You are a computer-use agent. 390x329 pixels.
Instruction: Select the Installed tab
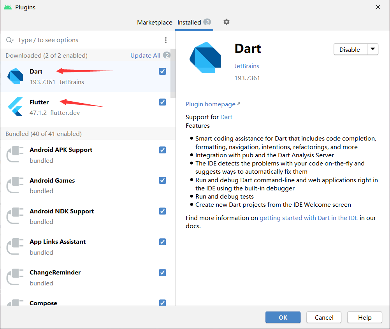(194, 23)
